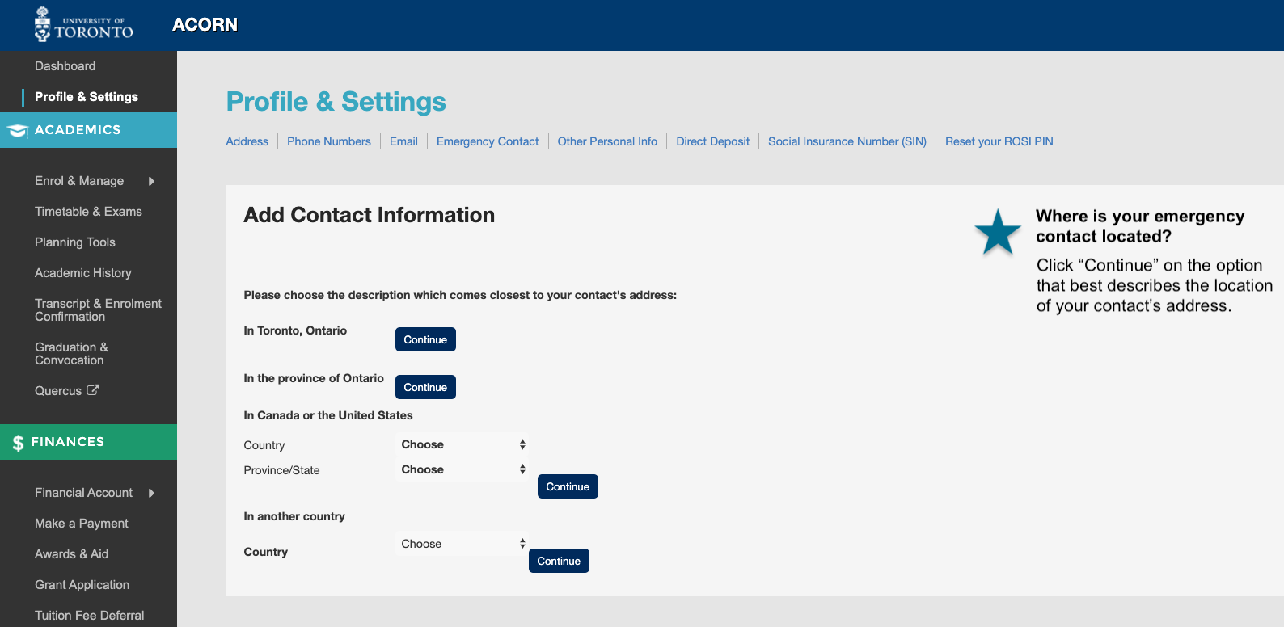Click Continue for the province of Ontario
Screen dimensions: 1284x627
coord(425,387)
